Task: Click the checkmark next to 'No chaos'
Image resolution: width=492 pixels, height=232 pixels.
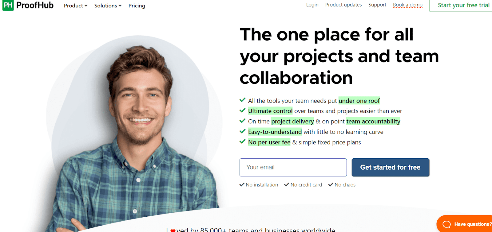Action: (x=331, y=184)
